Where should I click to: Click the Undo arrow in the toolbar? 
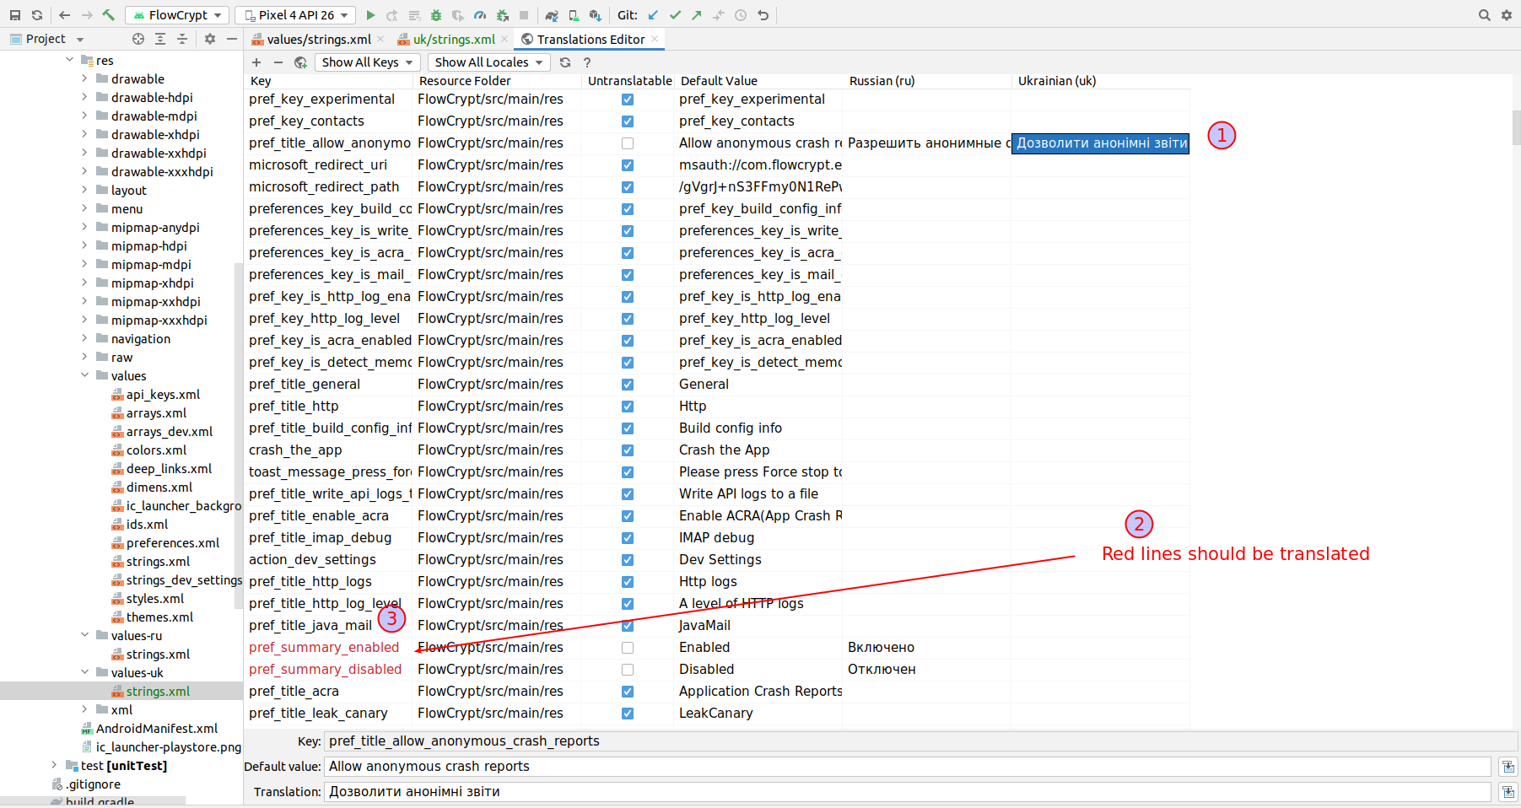(763, 14)
